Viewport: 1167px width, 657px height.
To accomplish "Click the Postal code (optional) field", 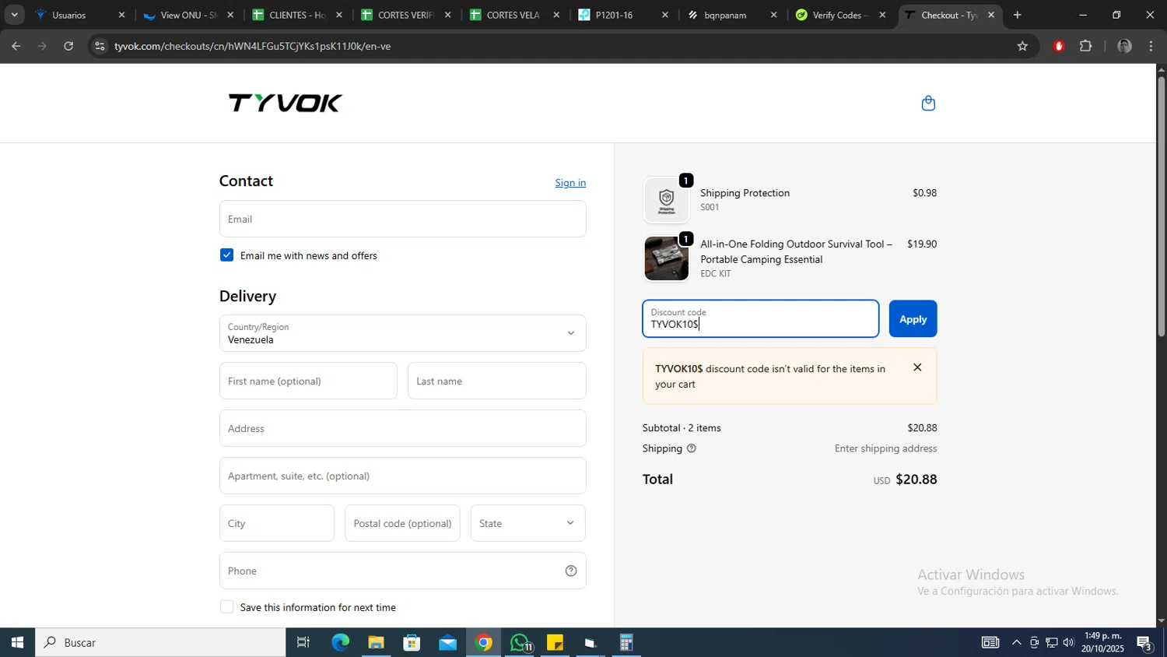I will (x=402, y=523).
